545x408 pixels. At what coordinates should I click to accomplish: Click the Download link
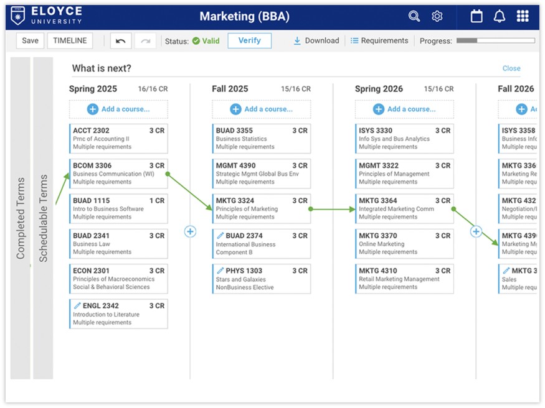316,41
